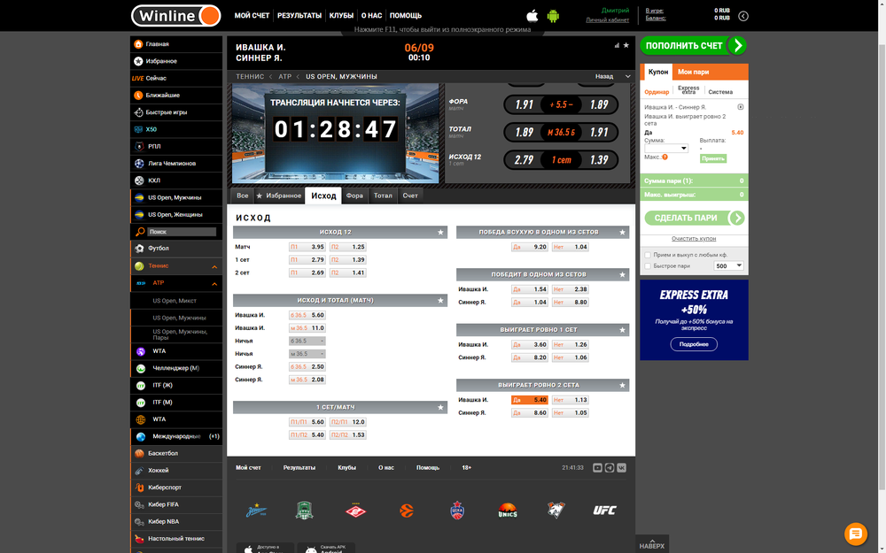This screenshot has width=886, height=553.
Task: Open Быстрые игры in sidebar
Action: 176,112
